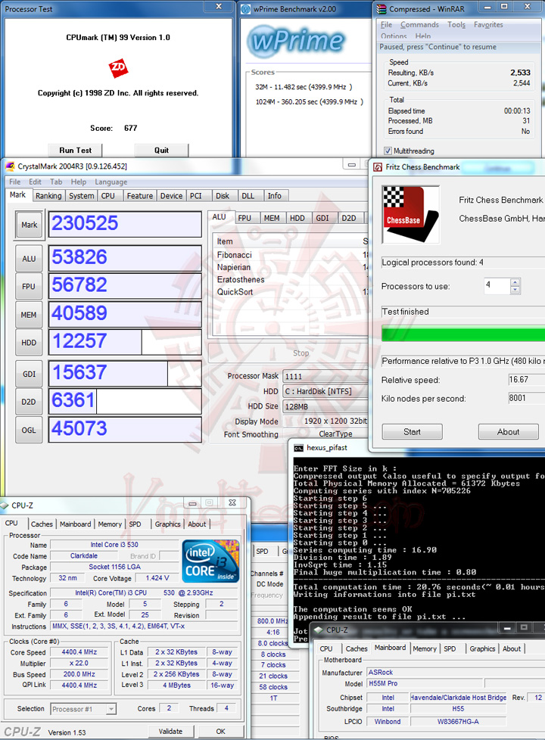Click the green Fritz progress bar
The width and height of the screenshot is (545, 740).
pyautogui.click(x=463, y=333)
